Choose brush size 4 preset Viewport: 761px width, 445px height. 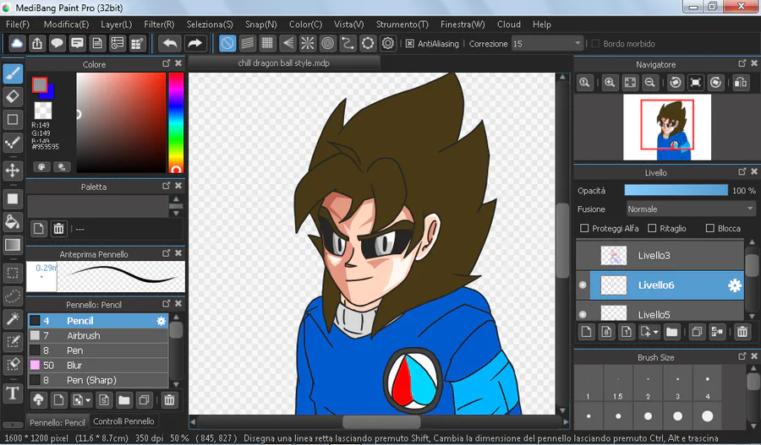click(708, 384)
